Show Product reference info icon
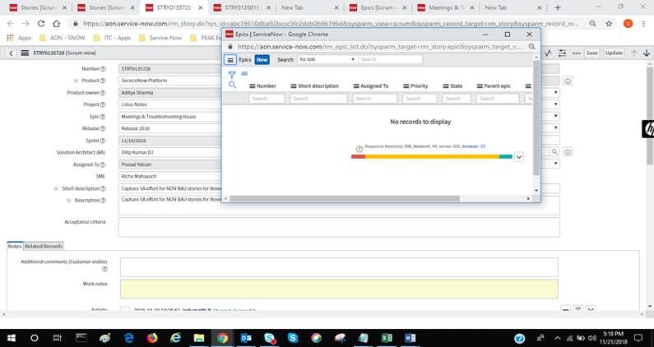Screen dimensions: 654x347 tap(568, 81)
